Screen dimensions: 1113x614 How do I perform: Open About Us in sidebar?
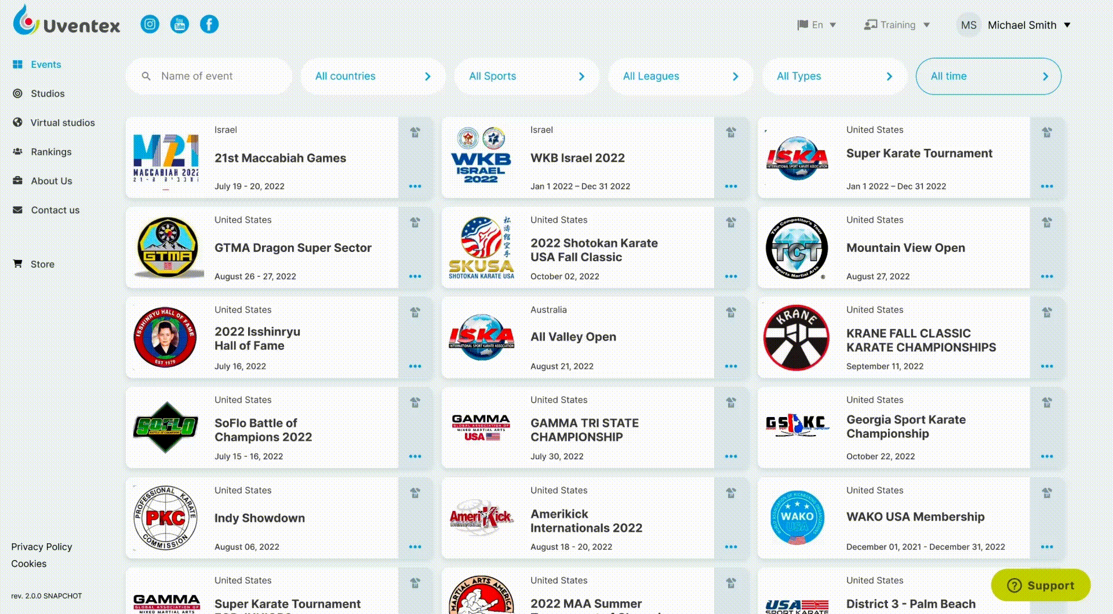pos(43,181)
